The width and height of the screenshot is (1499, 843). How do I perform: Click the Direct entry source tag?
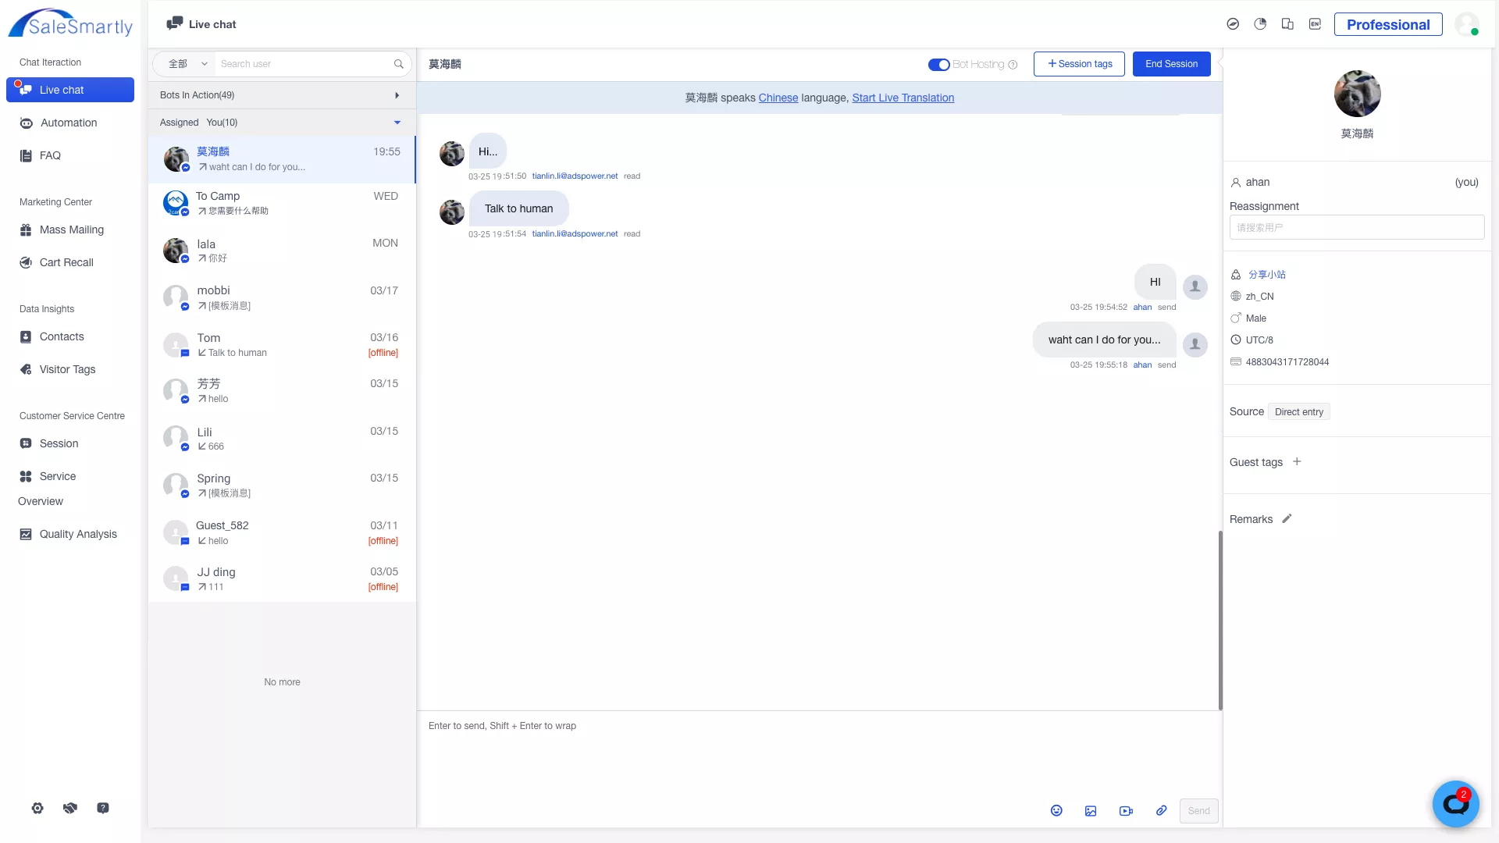(x=1298, y=412)
